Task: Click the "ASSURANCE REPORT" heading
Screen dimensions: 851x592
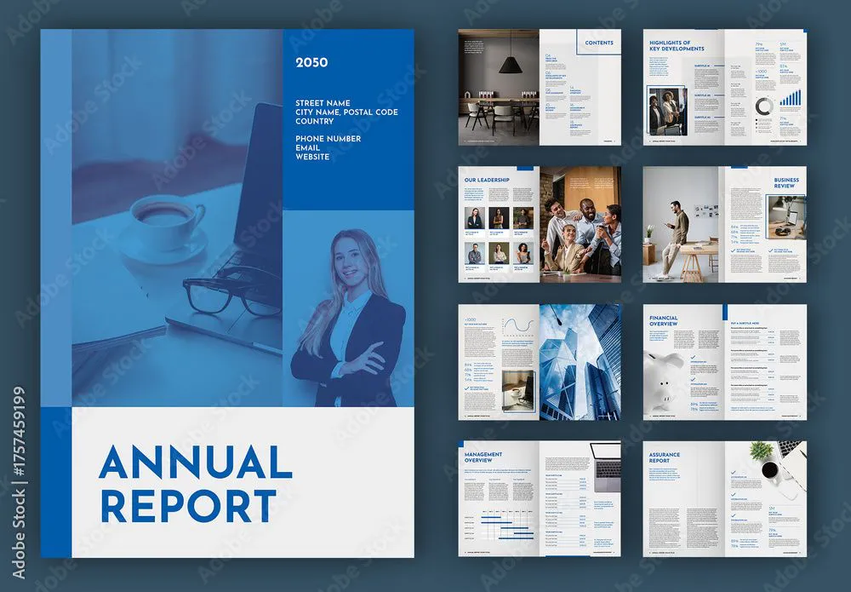Action: (x=665, y=457)
